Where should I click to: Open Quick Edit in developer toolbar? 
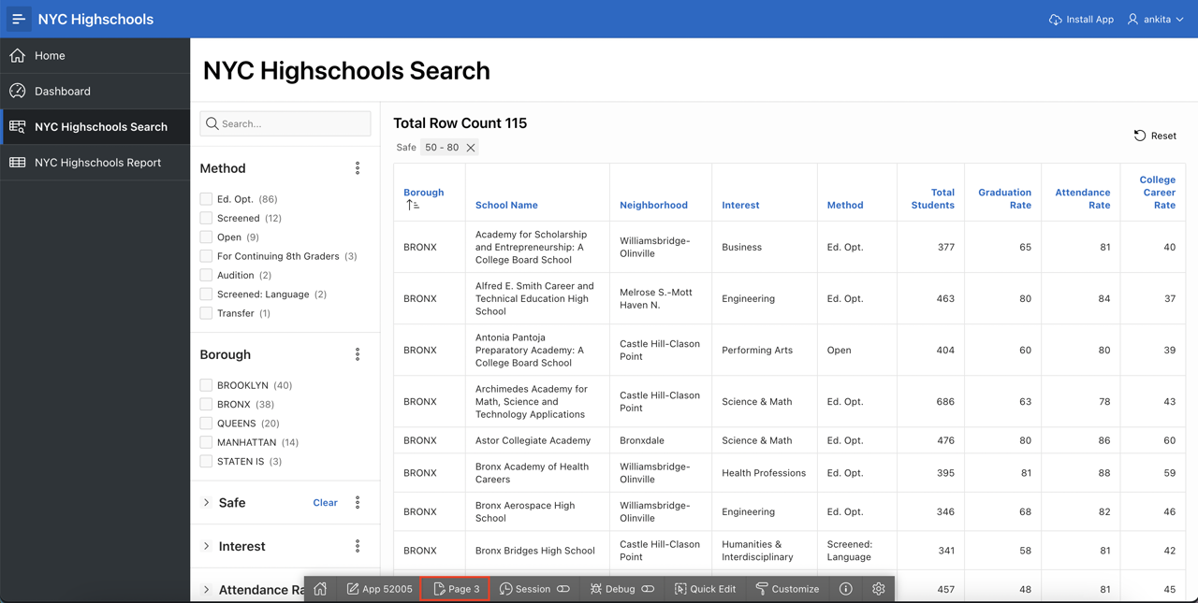coord(705,589)
